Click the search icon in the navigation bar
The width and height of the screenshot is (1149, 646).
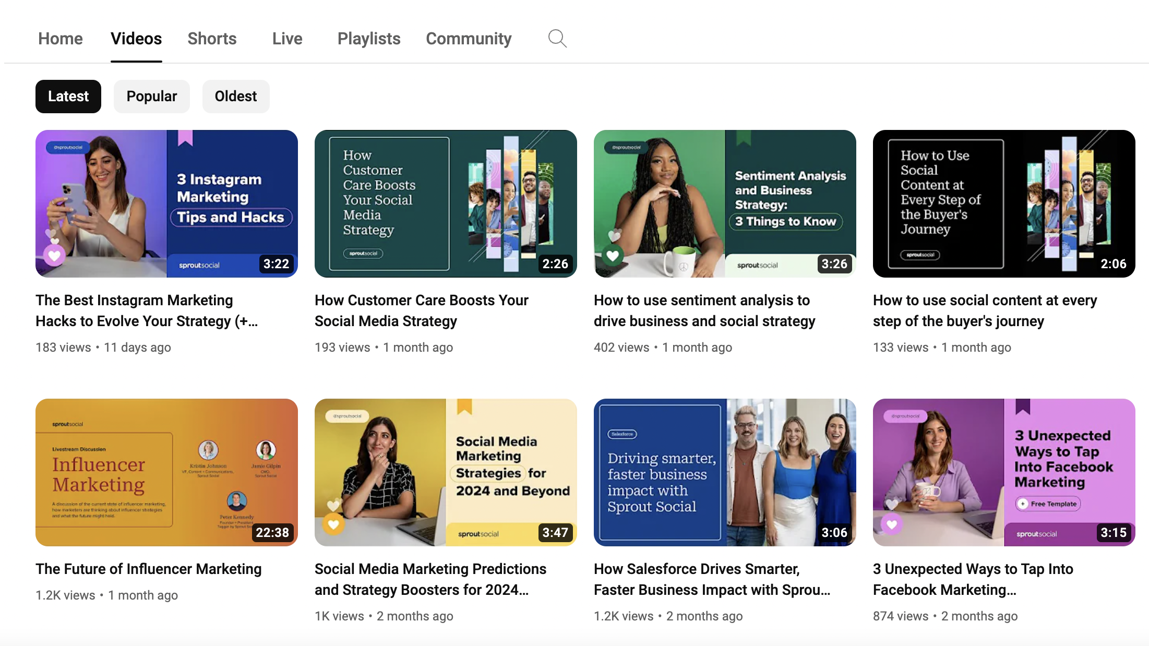(x=556, y=38)
